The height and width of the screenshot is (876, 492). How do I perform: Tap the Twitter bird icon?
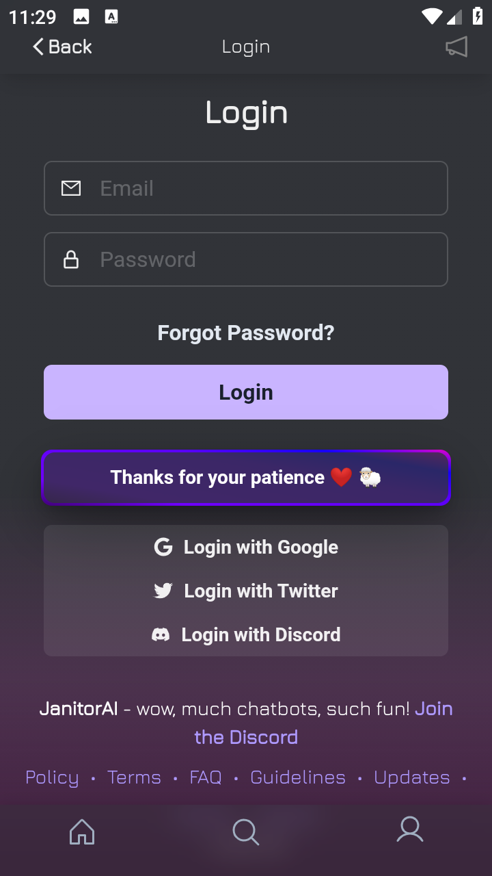[x=163, y=591]
